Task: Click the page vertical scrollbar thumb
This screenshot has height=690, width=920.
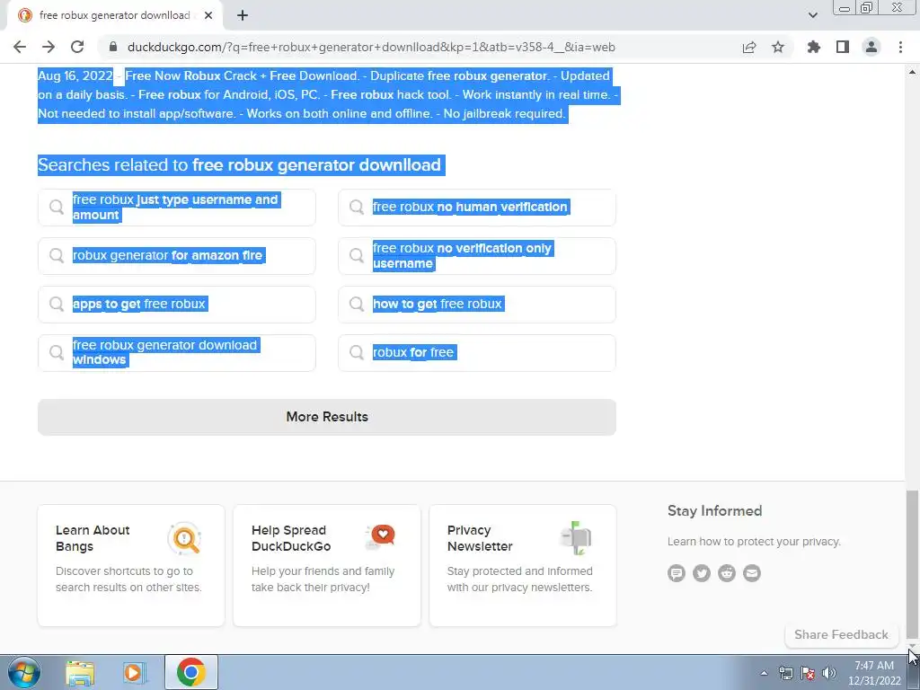Action: [x=913, y=563]
